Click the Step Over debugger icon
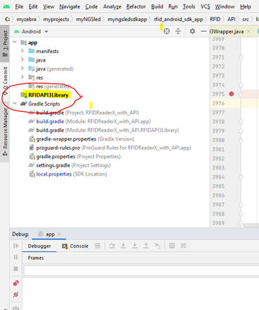259x310 pixels. [x=112, y=246]
